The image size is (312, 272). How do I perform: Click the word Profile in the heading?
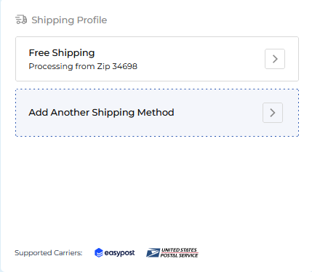pos(92,20)
